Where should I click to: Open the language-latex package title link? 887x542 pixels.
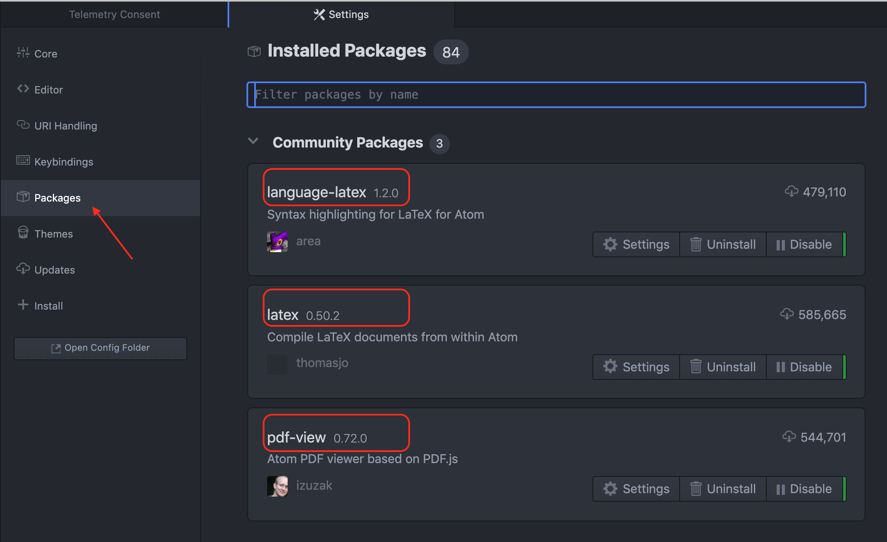point(316,192)
